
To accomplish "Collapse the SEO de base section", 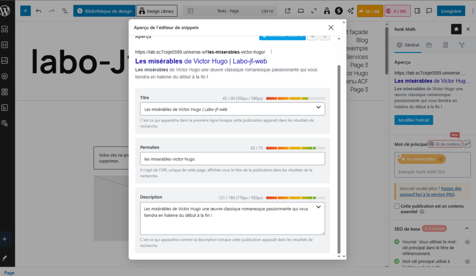I will point(467,229).
